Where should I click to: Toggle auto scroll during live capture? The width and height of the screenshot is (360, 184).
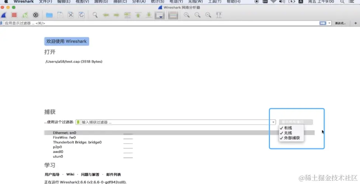[x=160, y=15]
